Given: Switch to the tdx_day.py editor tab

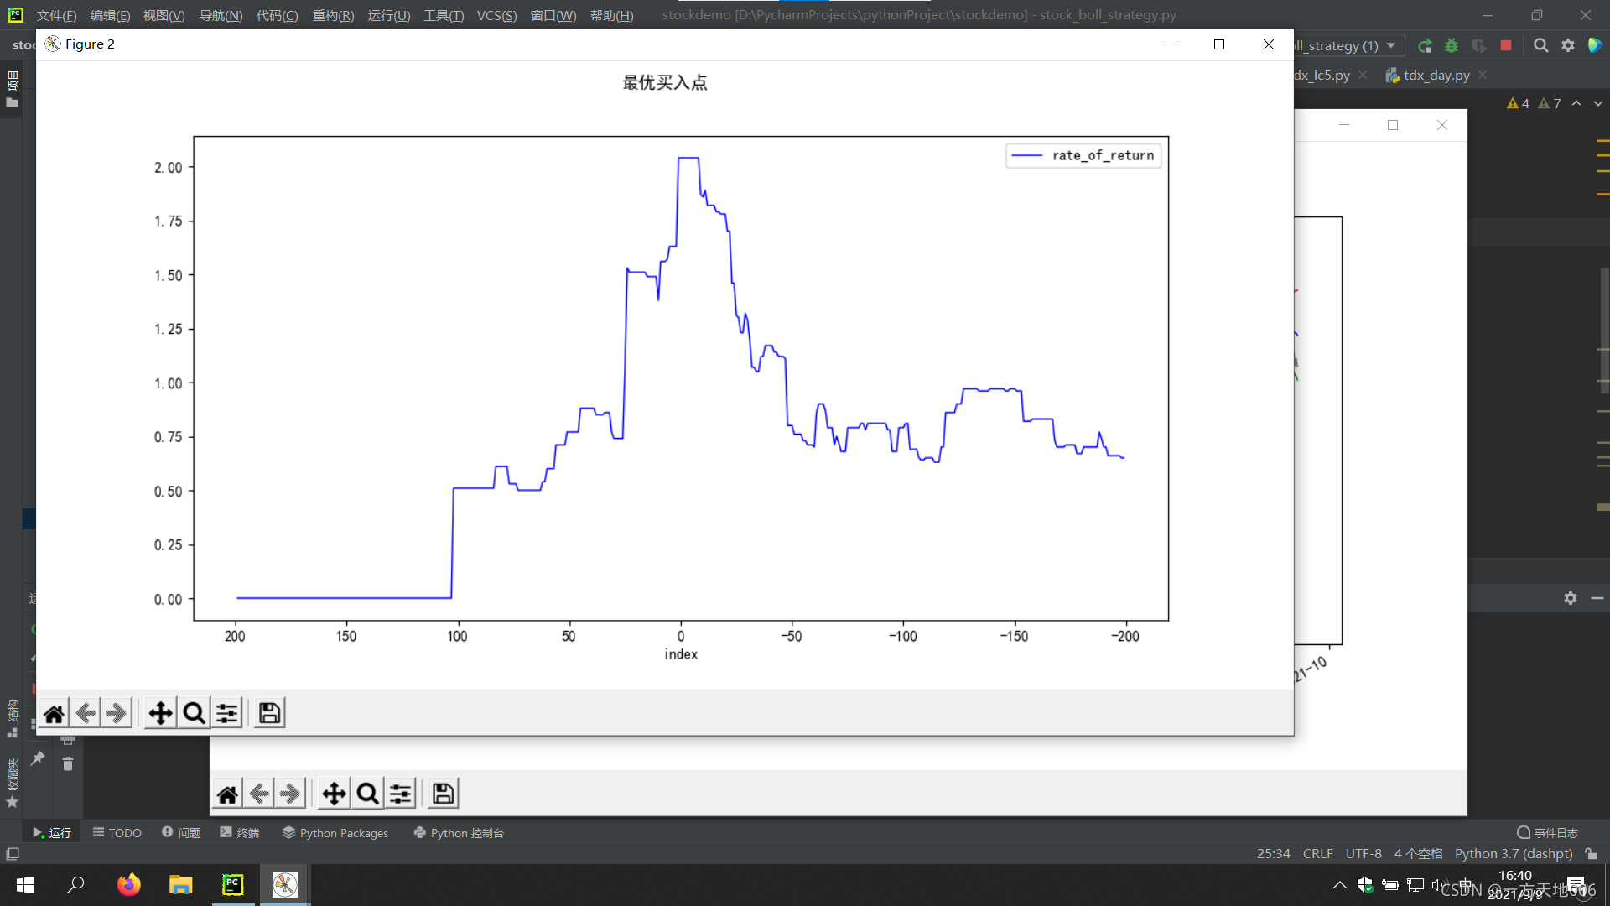Looking at the screenshot, I should click(1436, 75).
